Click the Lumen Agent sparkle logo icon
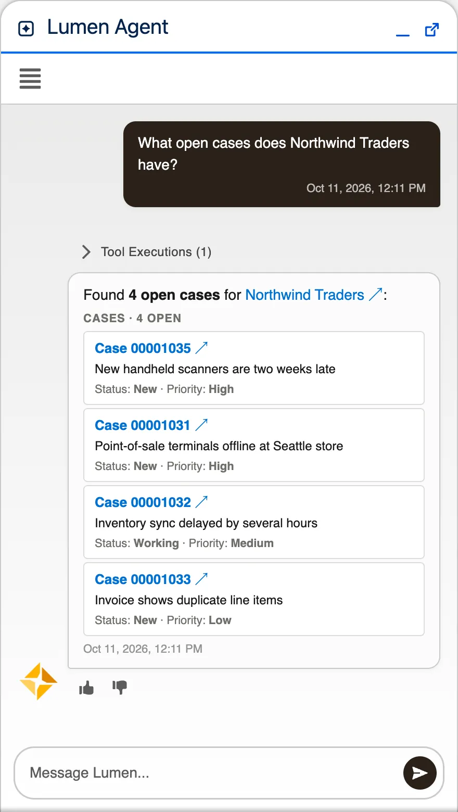 pyautogui.click(x=26, y=29)
